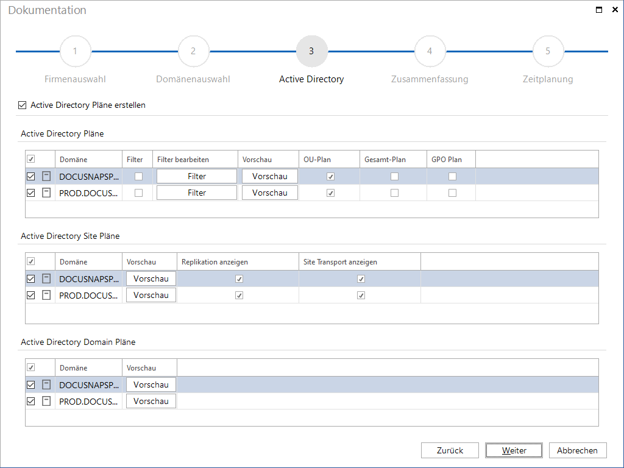Viewport: 624px width, 468px height.
Task: Click domain icon in PROD.DOCUS row of Site Pläne
Action: (46, 295)
